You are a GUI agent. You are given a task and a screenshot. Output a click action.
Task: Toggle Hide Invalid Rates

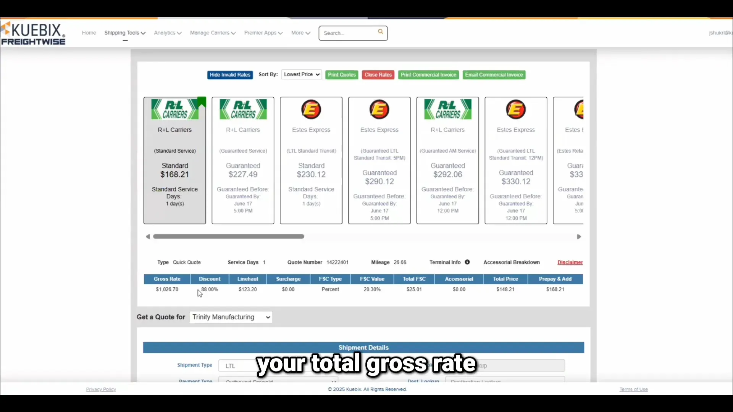click(x=229, y=75)
